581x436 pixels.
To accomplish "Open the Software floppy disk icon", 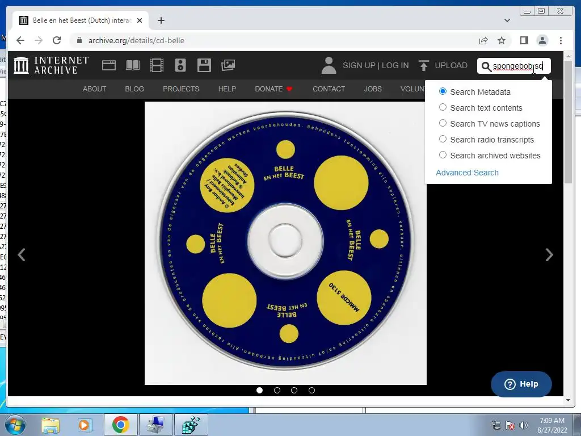I will (x=204, y=65).
